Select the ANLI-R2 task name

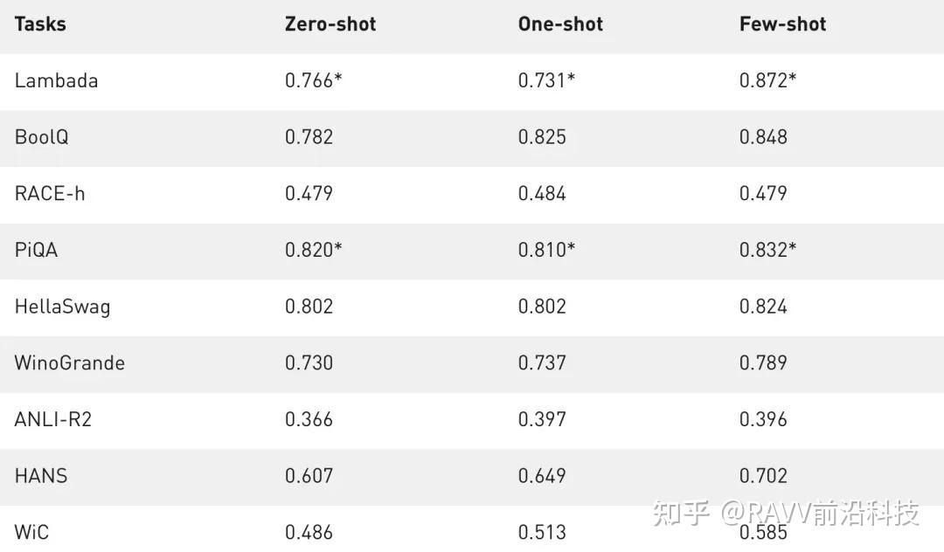pos(52,419)
